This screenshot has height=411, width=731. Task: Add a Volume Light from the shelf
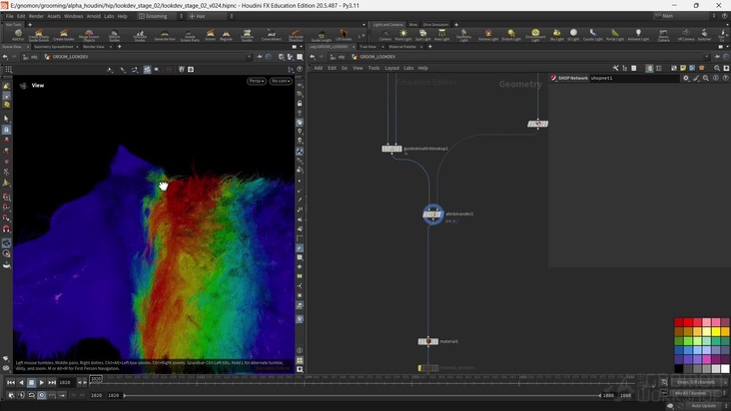tap(488, 35)
